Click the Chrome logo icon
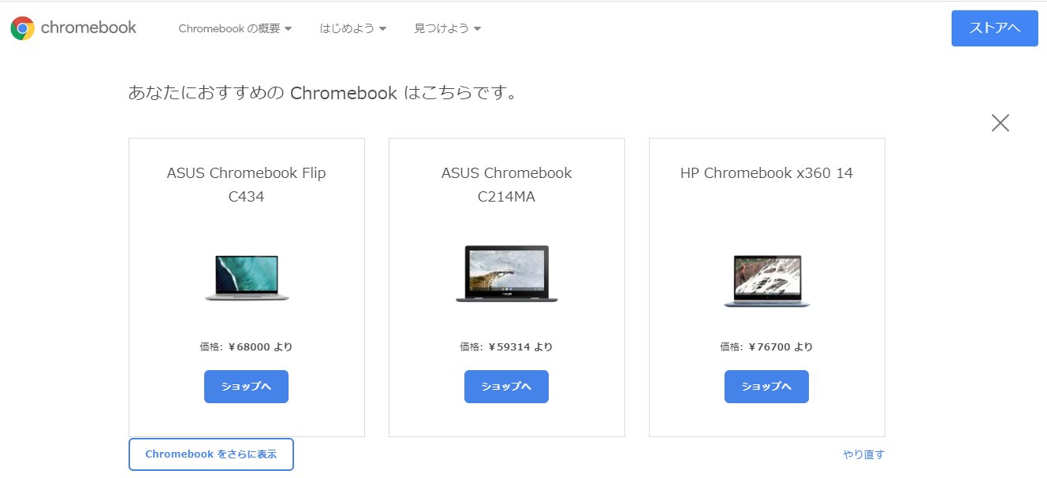 (22, 28)
